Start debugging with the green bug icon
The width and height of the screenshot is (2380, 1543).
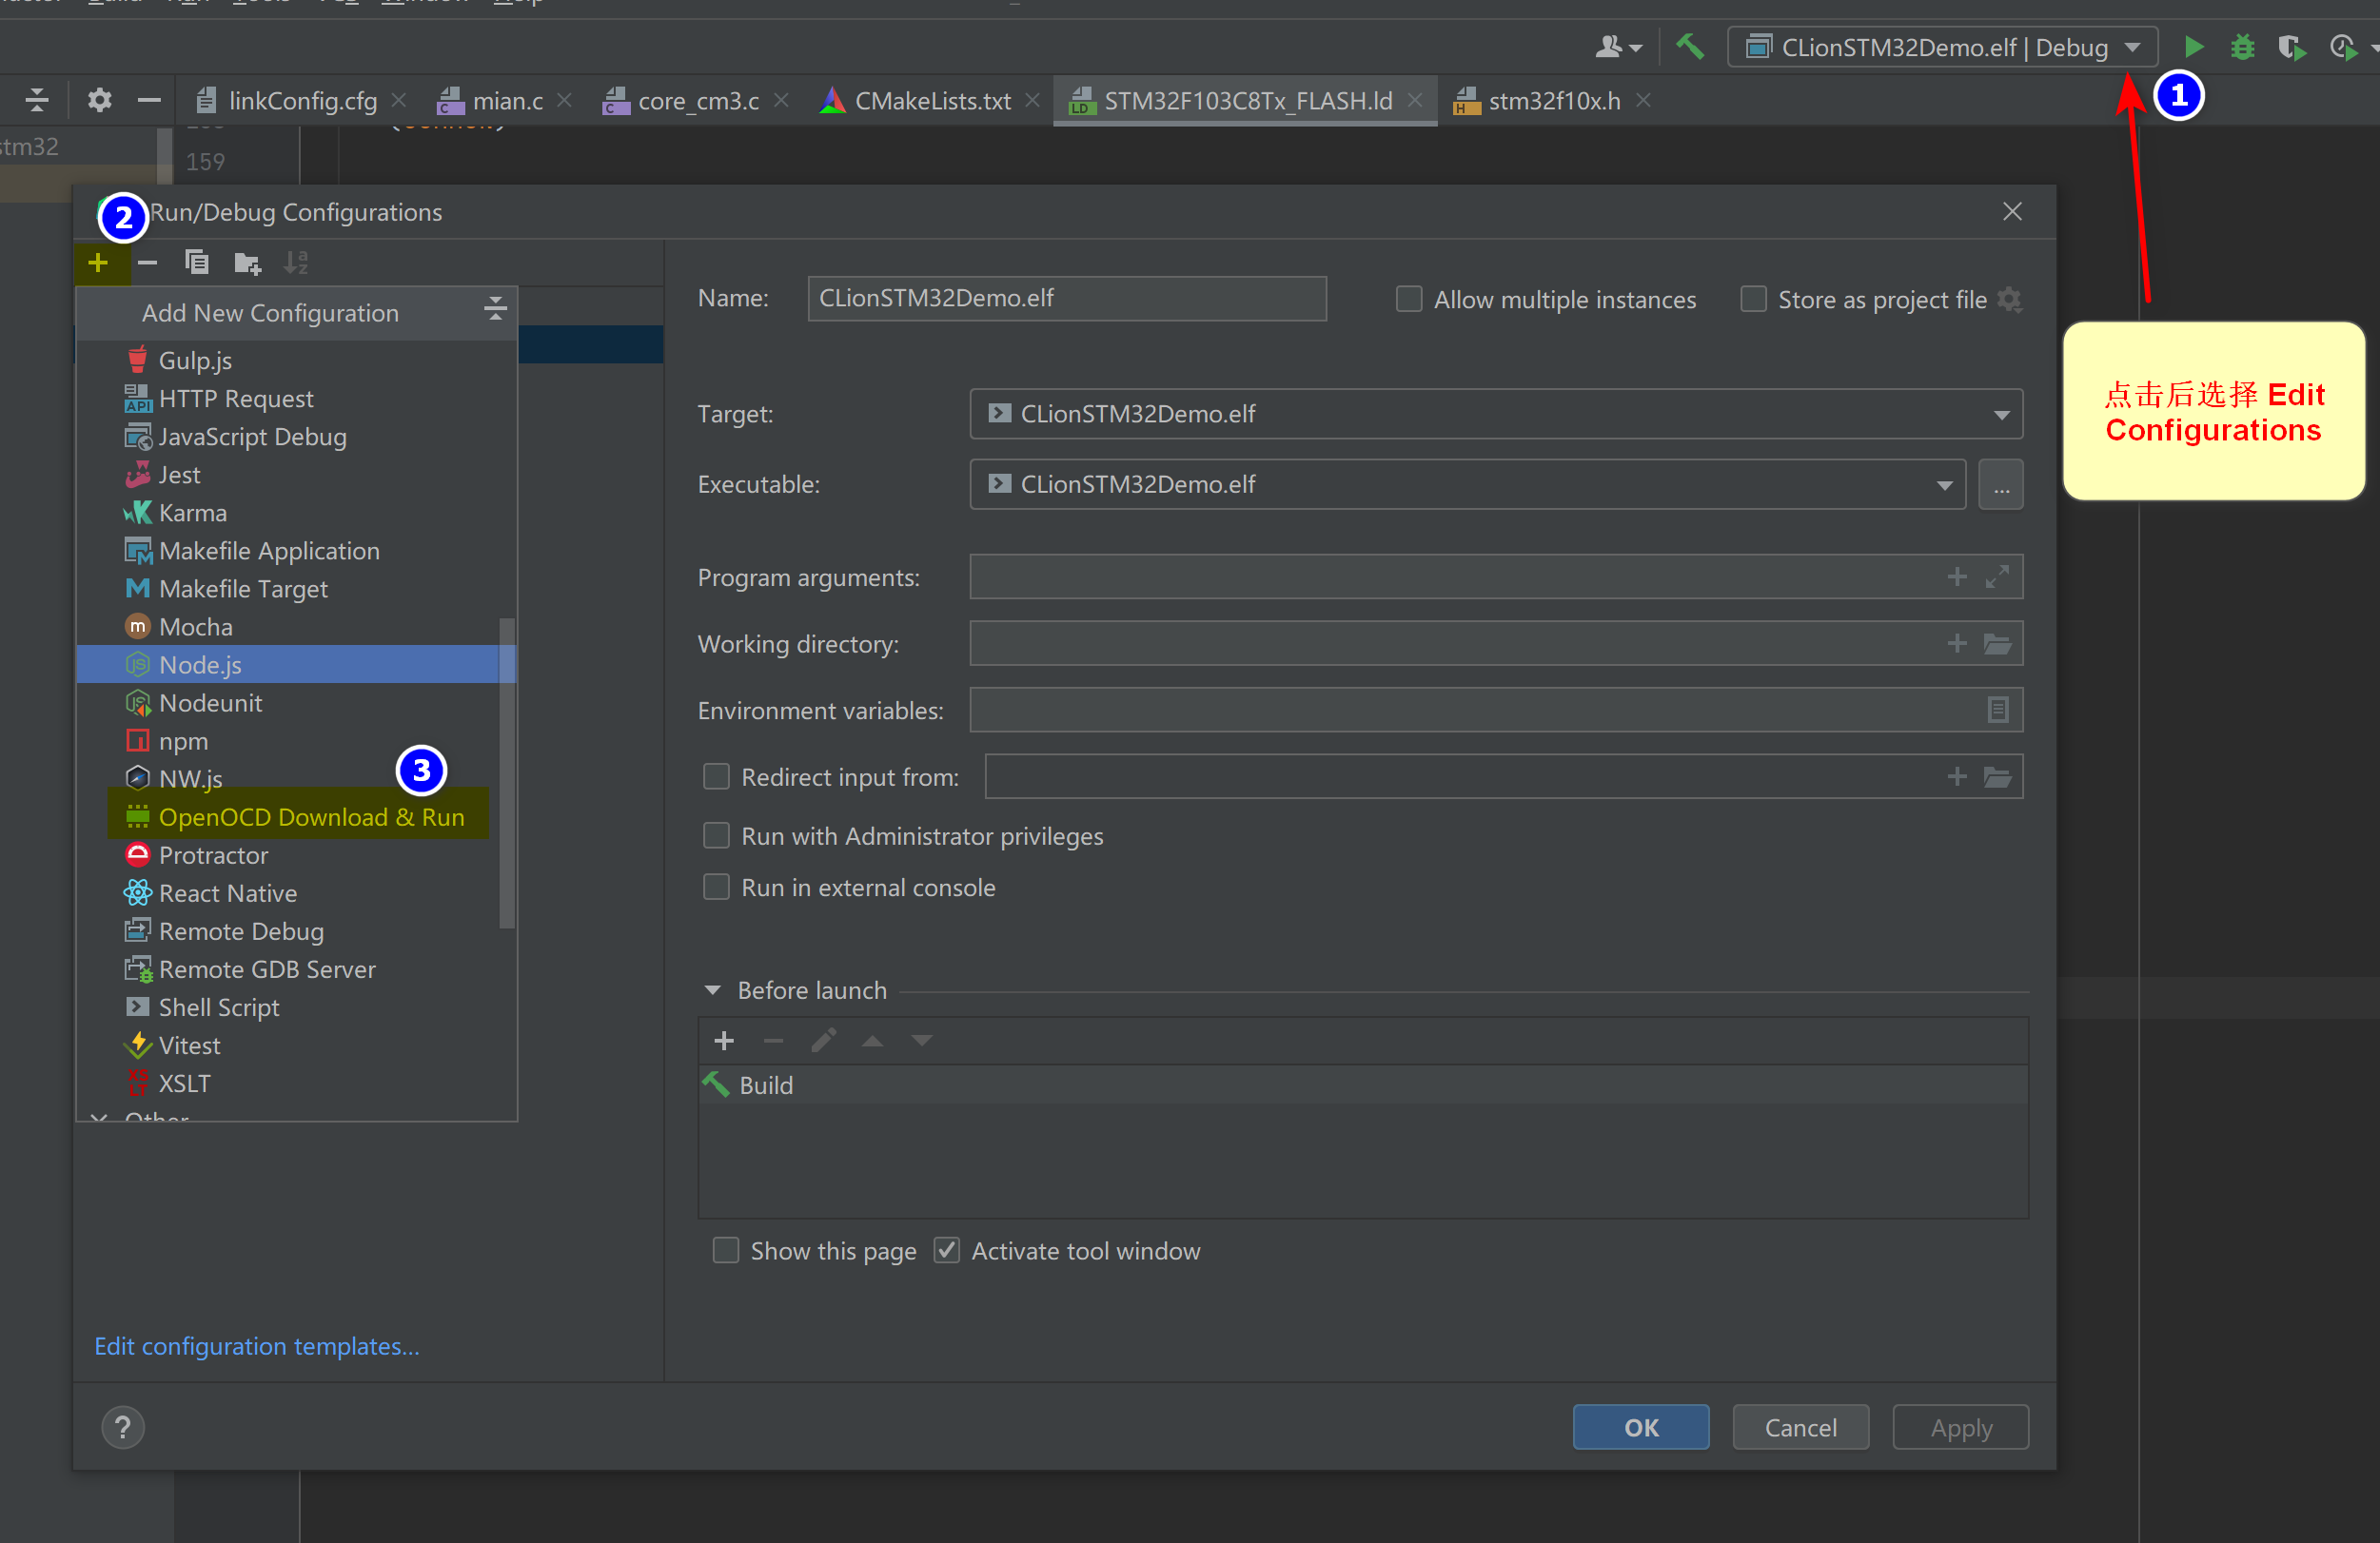pos(2242,47)
